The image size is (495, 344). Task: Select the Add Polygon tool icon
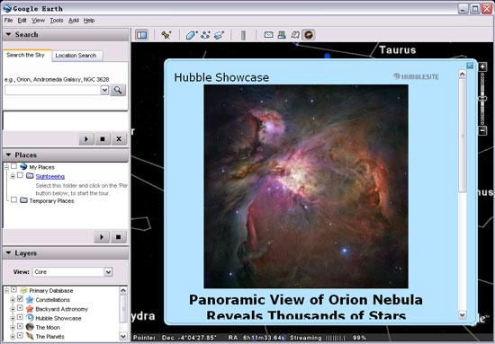coord(192,35)
